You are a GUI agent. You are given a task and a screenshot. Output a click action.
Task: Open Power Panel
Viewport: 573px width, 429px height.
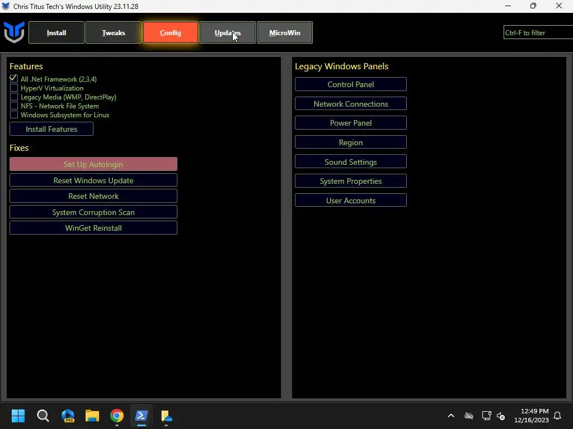(351, 123)
